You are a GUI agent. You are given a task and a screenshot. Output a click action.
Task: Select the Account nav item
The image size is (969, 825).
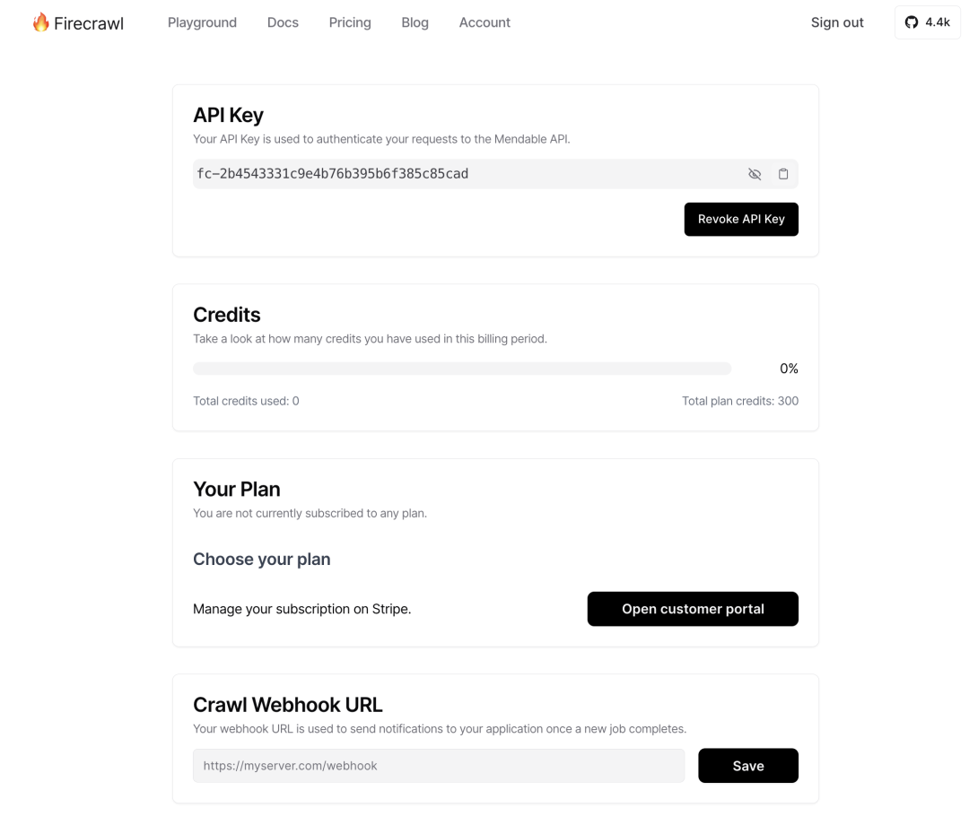coord(484,22)
